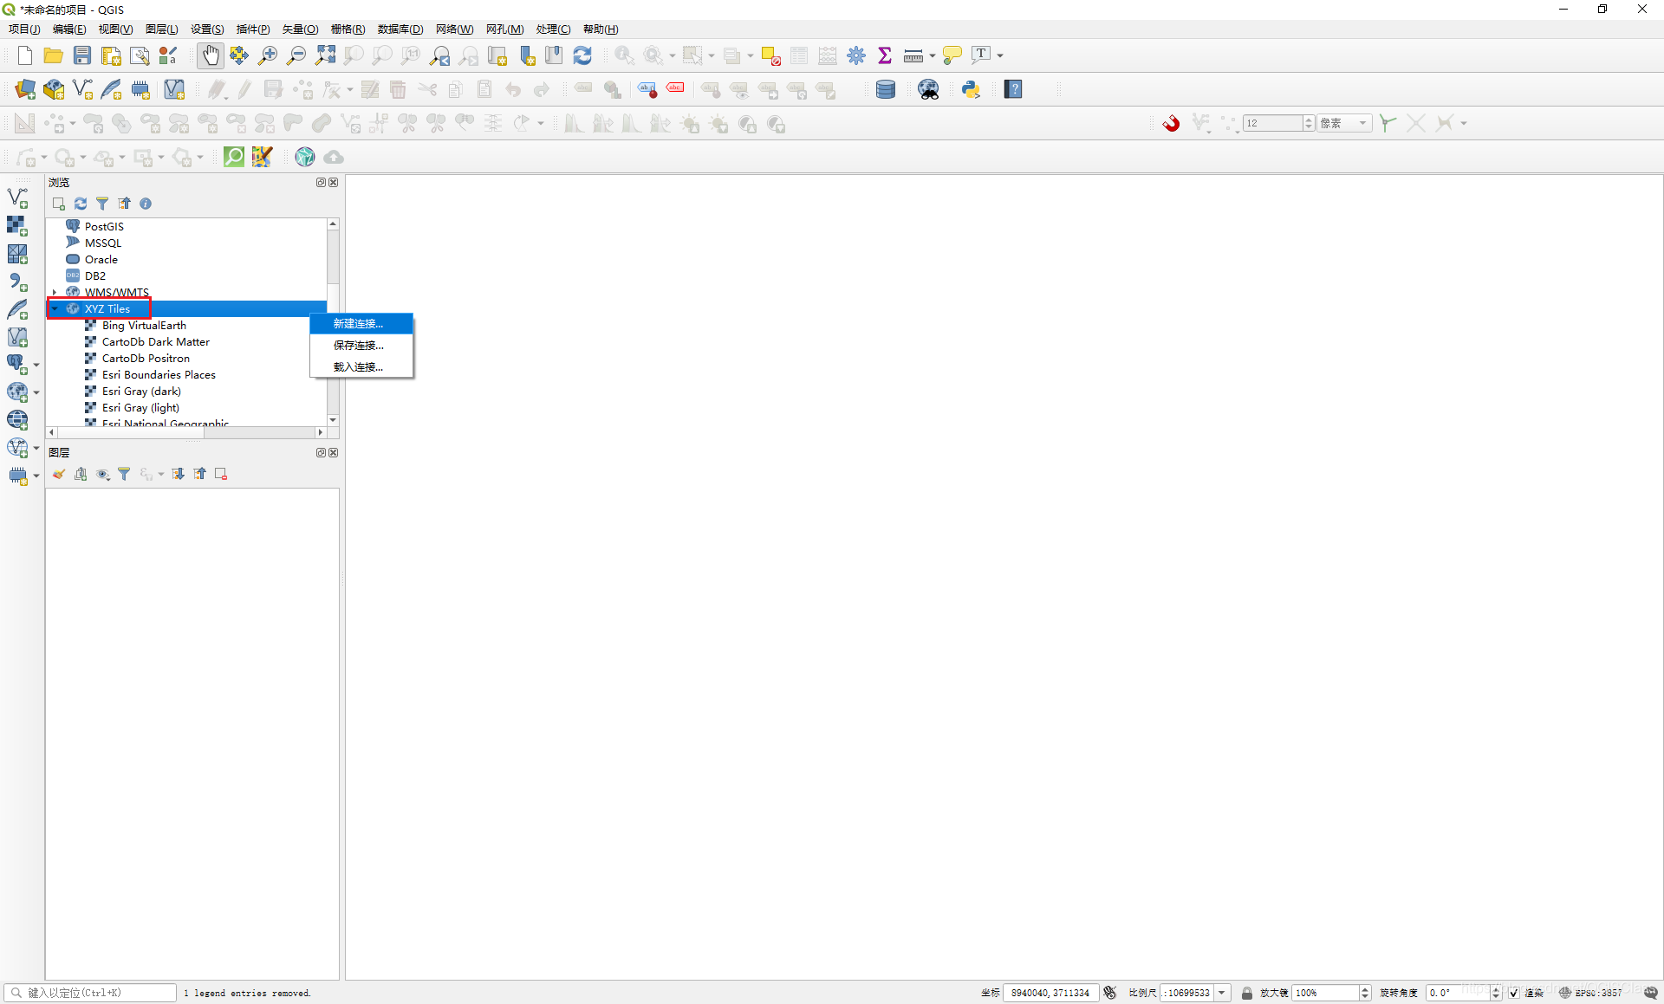Screen dimensions: 1664x1004
Task: Expand the WMS/WMTS tree node
Action: coord(55,292)
